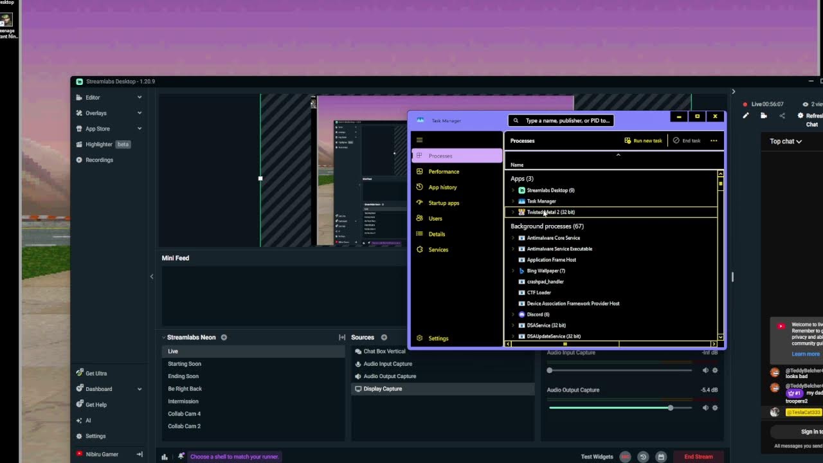This screenshot has width=823, height=463.
Task: Adjust the Audio Input Capture volume slider
Action: [x=620, y=370]
